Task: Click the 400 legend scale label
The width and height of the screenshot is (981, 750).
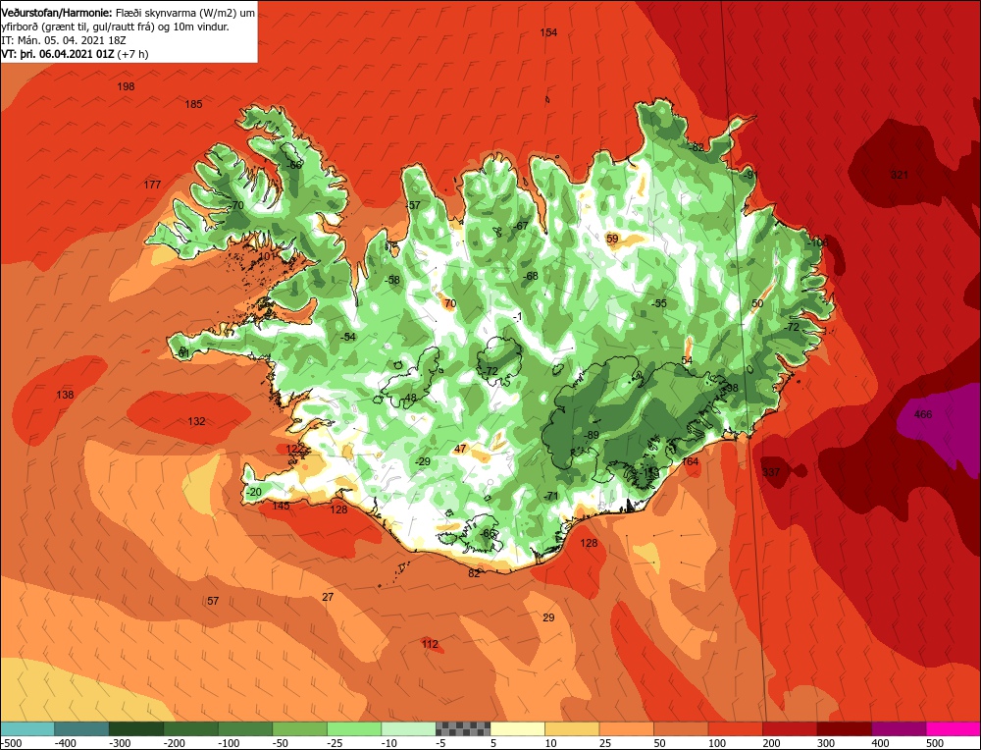Action: pyautogui.click(x=880, y=743)
